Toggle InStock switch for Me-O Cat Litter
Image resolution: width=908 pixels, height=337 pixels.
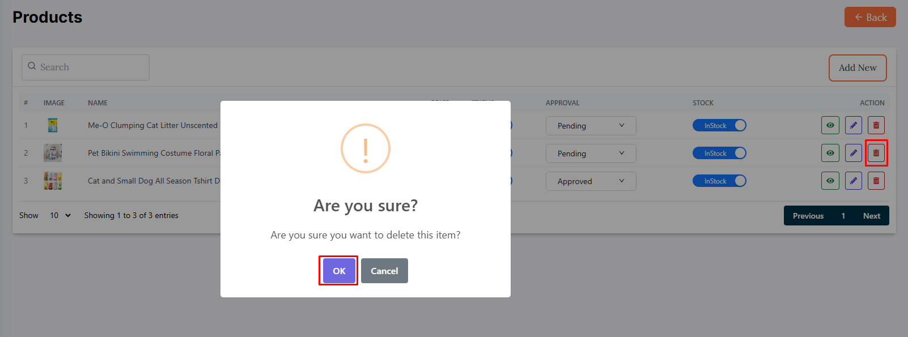pyautogui.click(x=719, y=125)
